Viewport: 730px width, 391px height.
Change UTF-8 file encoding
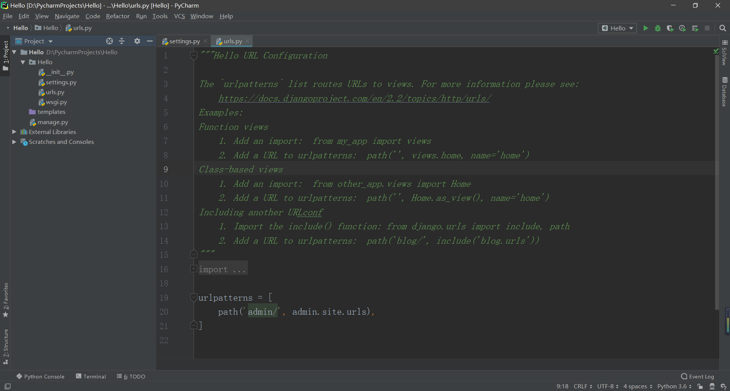click(x=608, y=386)
